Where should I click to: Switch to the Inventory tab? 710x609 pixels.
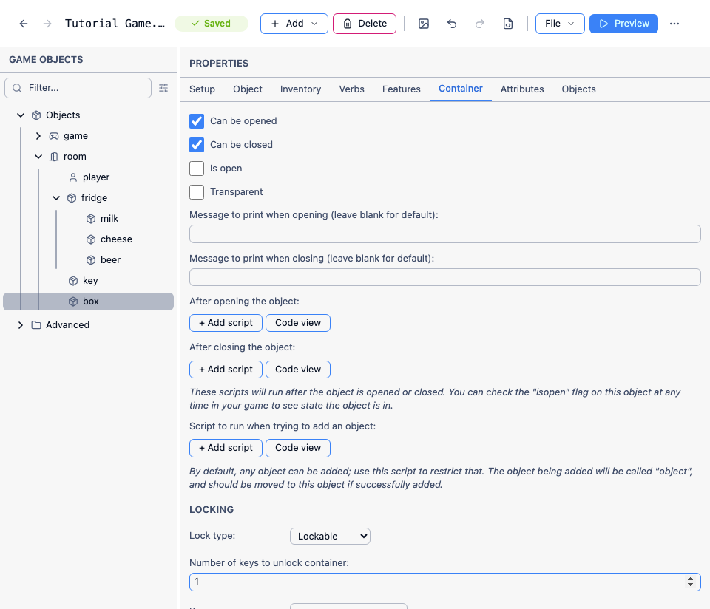[301, 89]
